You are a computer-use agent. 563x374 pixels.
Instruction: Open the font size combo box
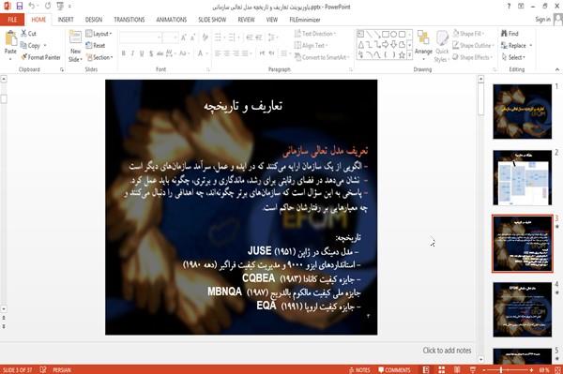tap(170, 37)
